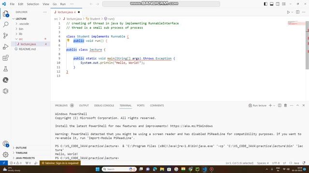Switch to the PORTS tab
Viewport: 309px width, 173px height.
click(x=140, y=105)
